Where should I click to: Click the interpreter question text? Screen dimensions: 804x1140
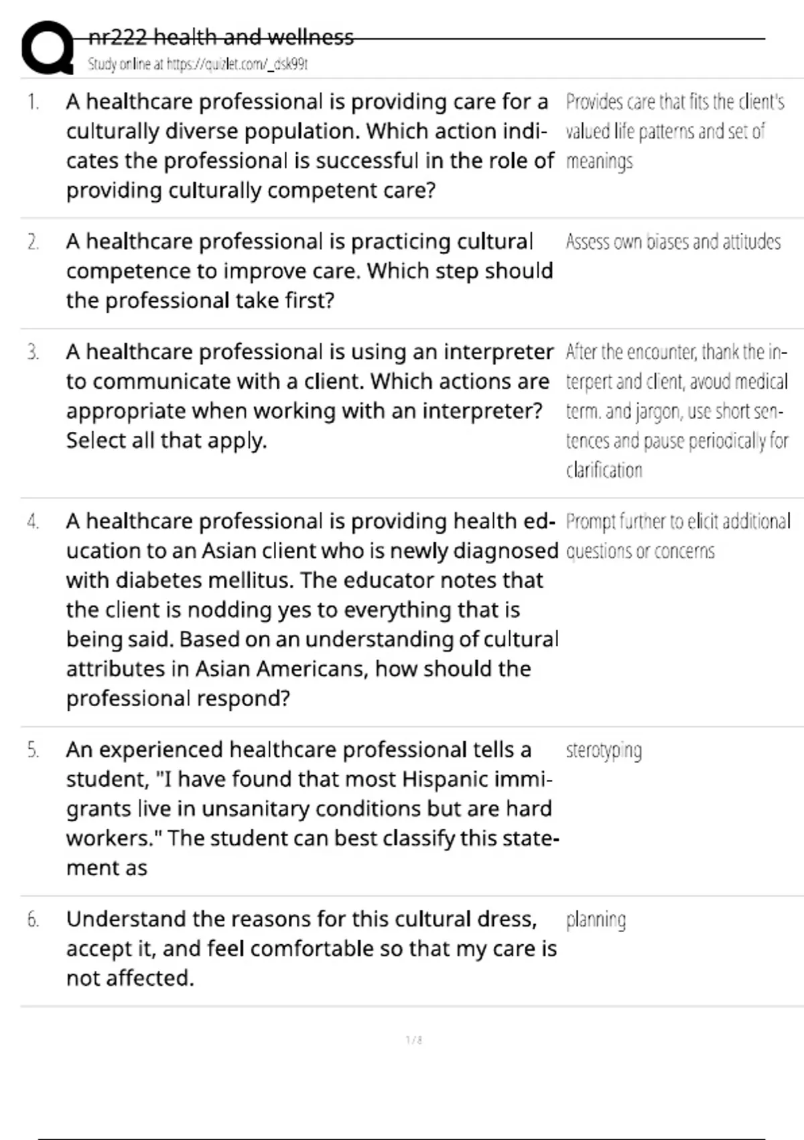click(x=308, y=396)
